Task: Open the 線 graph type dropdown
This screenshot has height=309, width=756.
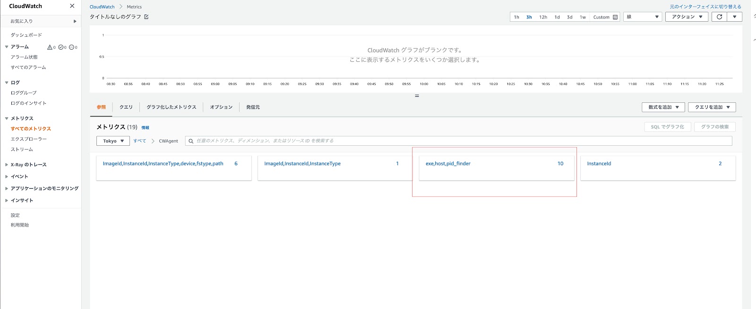Action: (643, 17)
